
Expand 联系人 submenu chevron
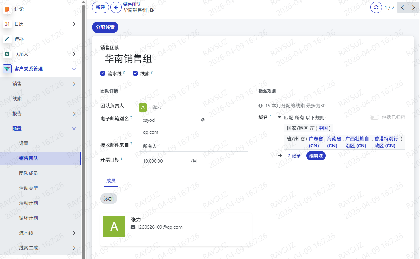point(74,54)
